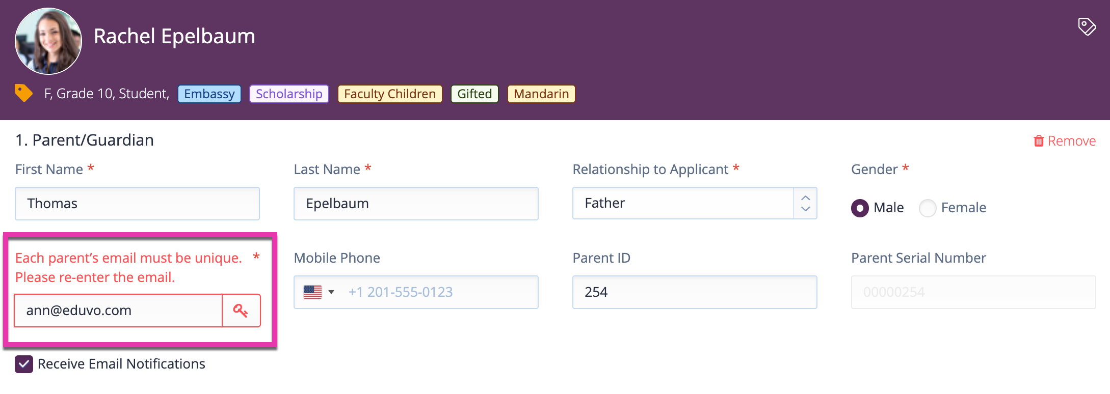Viewport: 1110px width, 394px height.
Task: Click the US flag icon in Mobile Phone
Action: (x=312, y=292)
